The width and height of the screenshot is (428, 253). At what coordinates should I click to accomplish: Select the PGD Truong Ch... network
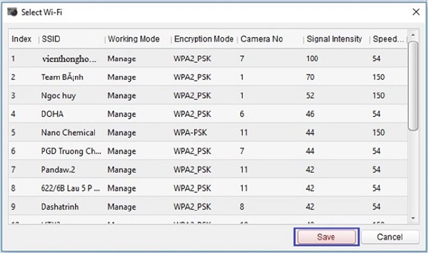(x=70, y=151)
